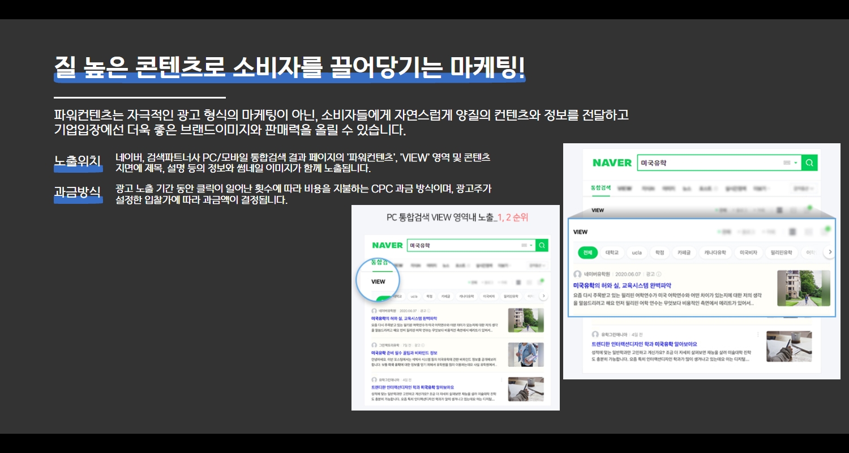Viewport: 849px width, 453px height.
Task: Click the search magnifier in the PC 통합검색 screenshot
Action: [x=542, y=245]
